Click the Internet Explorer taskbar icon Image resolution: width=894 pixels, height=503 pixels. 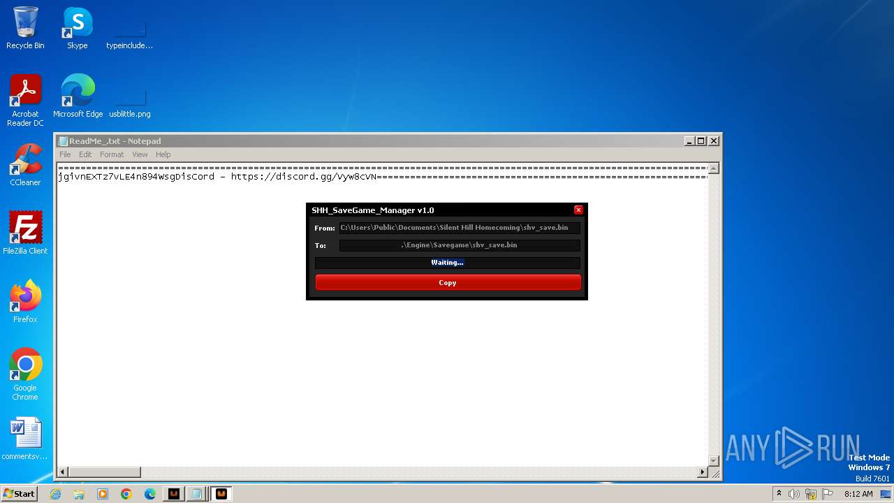(x=55, y=494)
